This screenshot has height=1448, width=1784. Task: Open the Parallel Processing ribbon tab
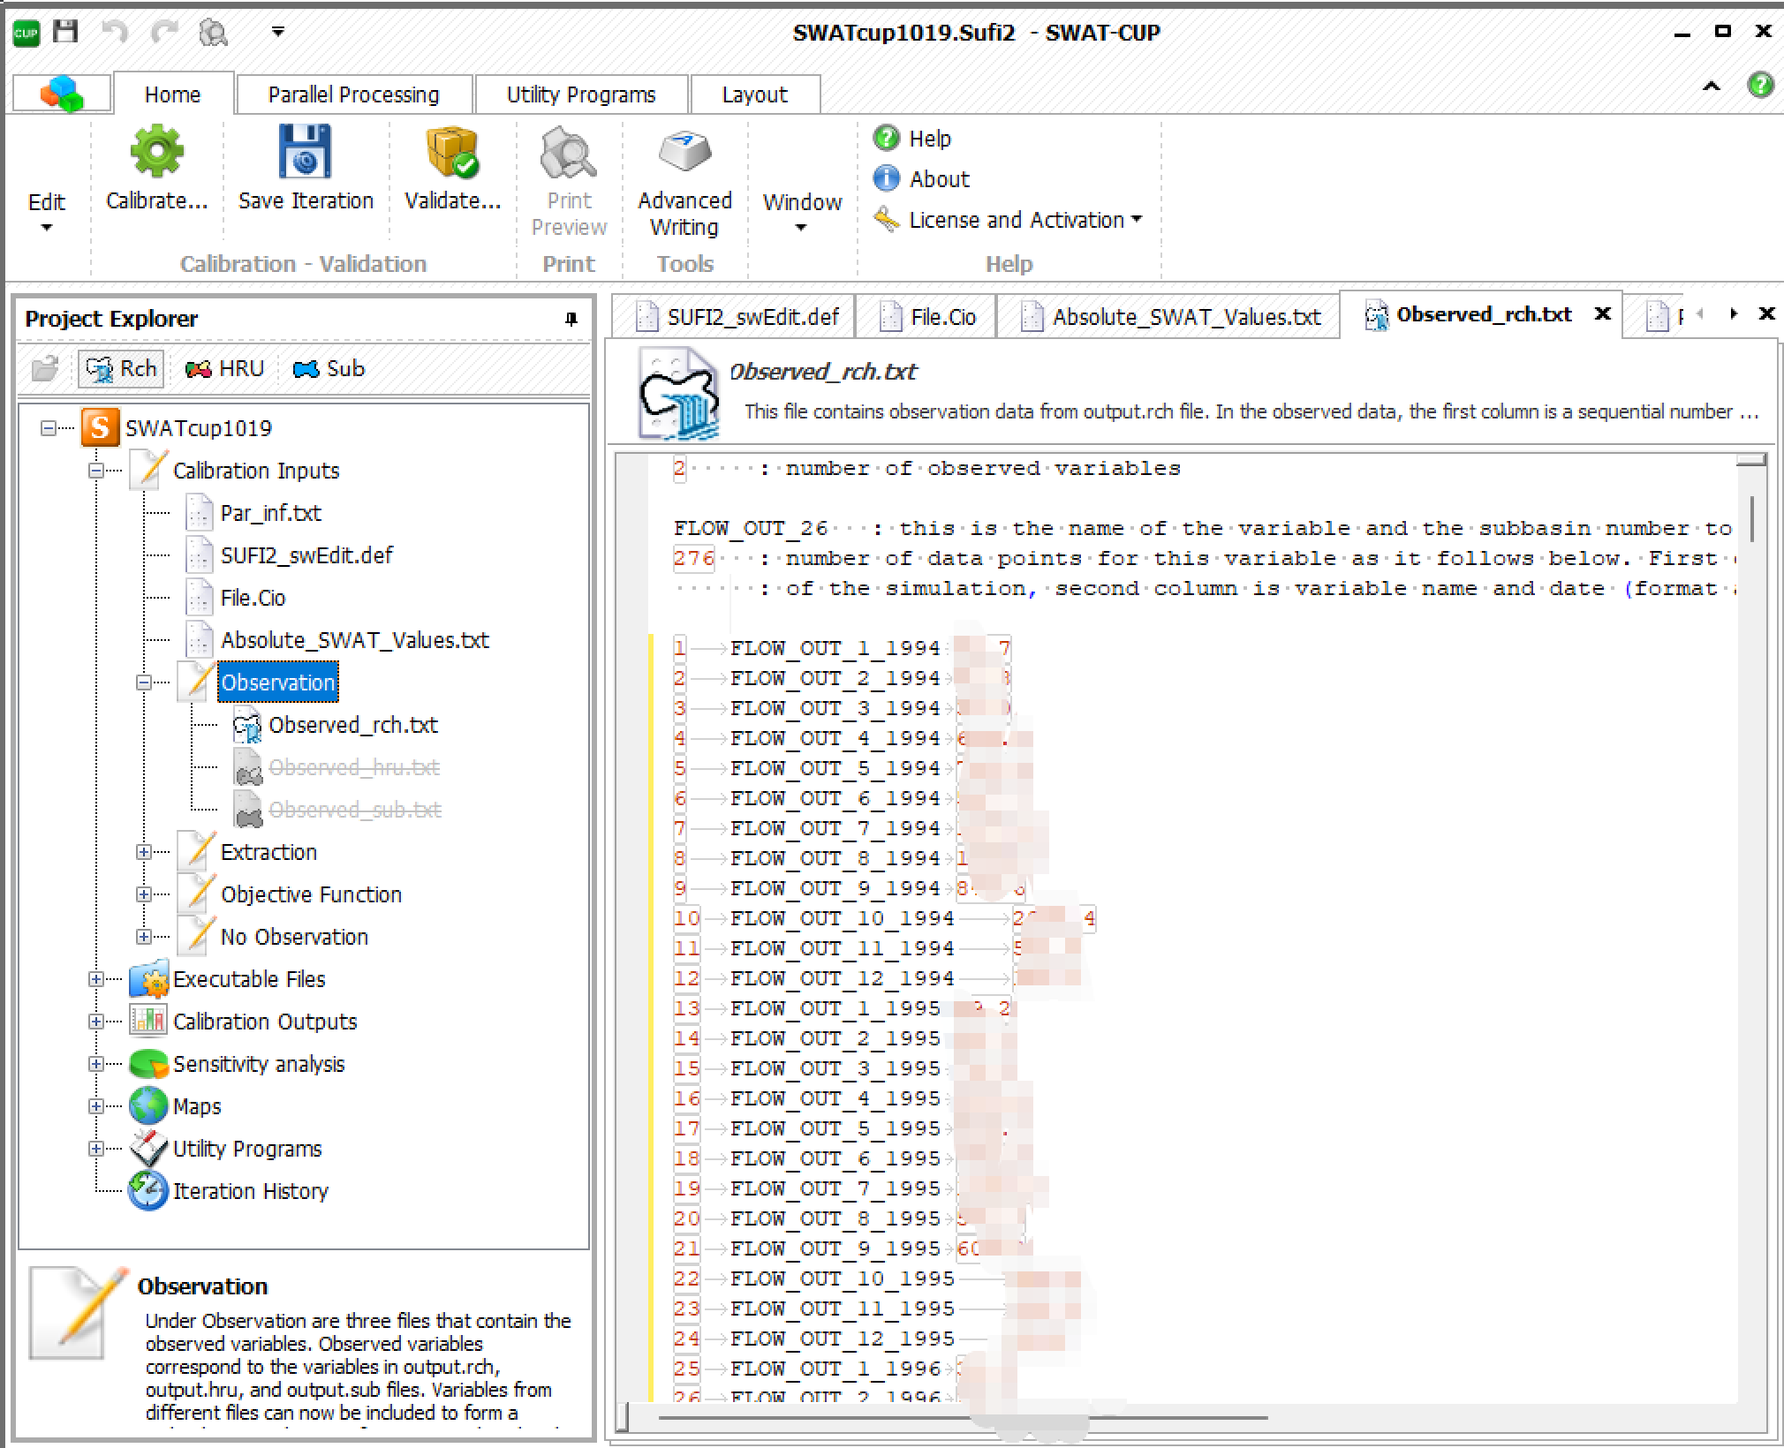tap(353, 94)
